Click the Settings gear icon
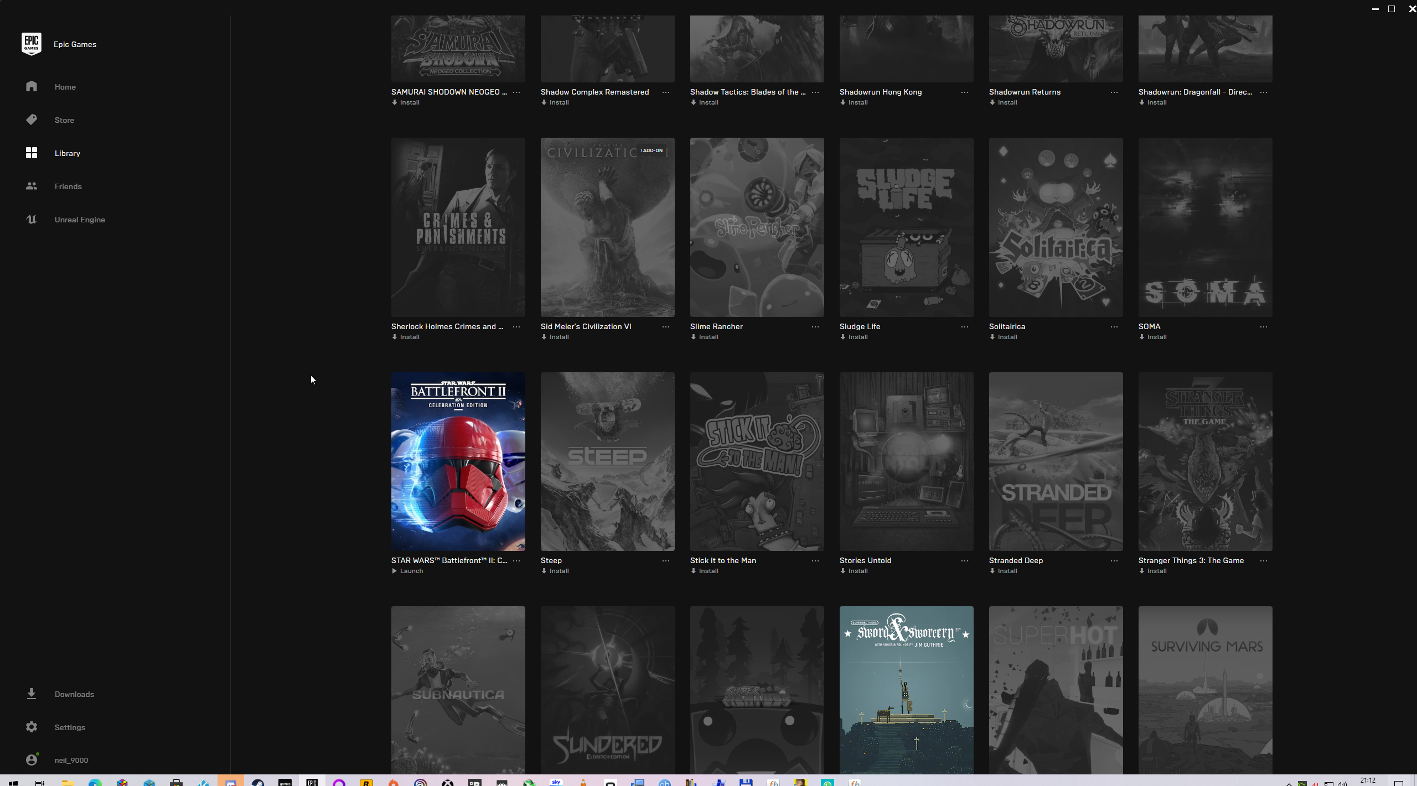 pyautogui.click(x=32, y=727)
